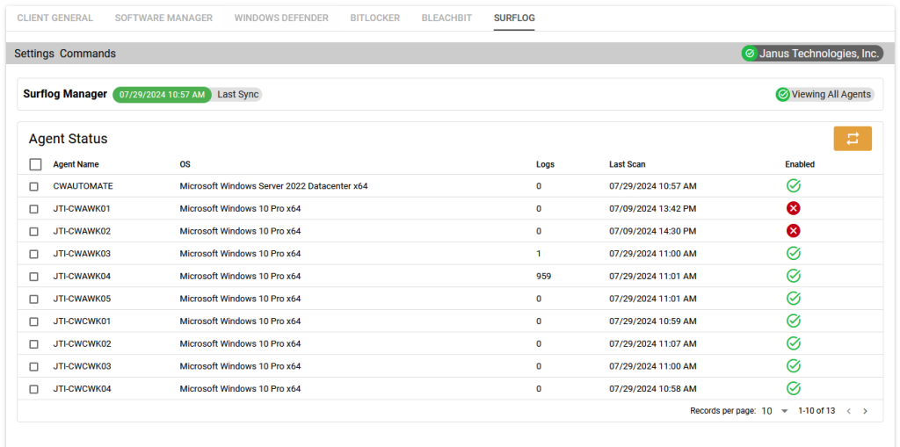Click the Last Sync label
Viewport: 900px width, 447px height.
(237, 95)
